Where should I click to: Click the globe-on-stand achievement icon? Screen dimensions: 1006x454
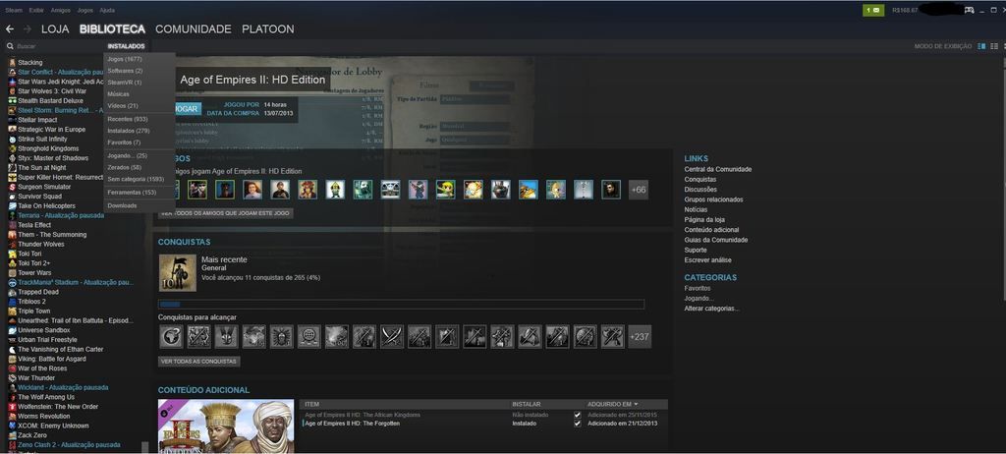(x=309, y=336)
